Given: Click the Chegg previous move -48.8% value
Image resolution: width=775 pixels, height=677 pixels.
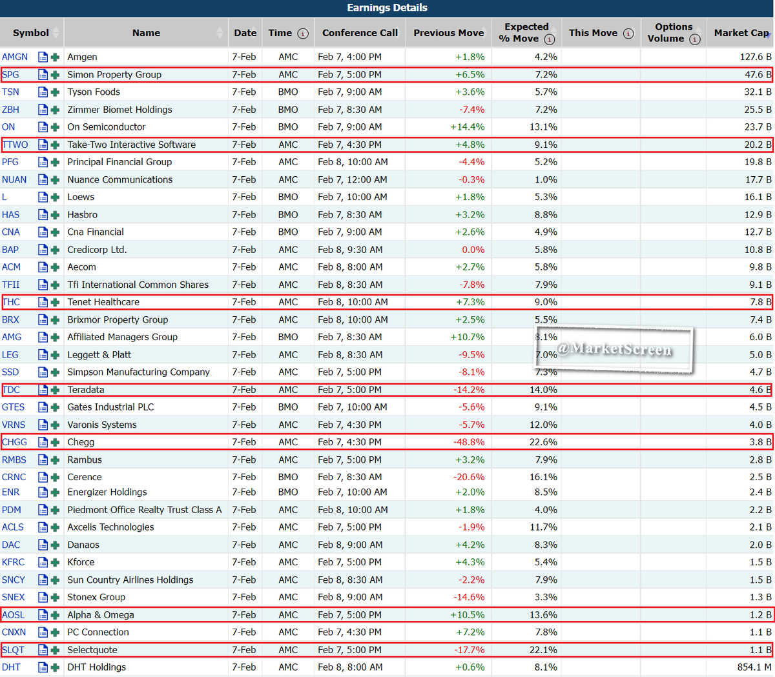Looking at the screenshot, I should (469, 442).
